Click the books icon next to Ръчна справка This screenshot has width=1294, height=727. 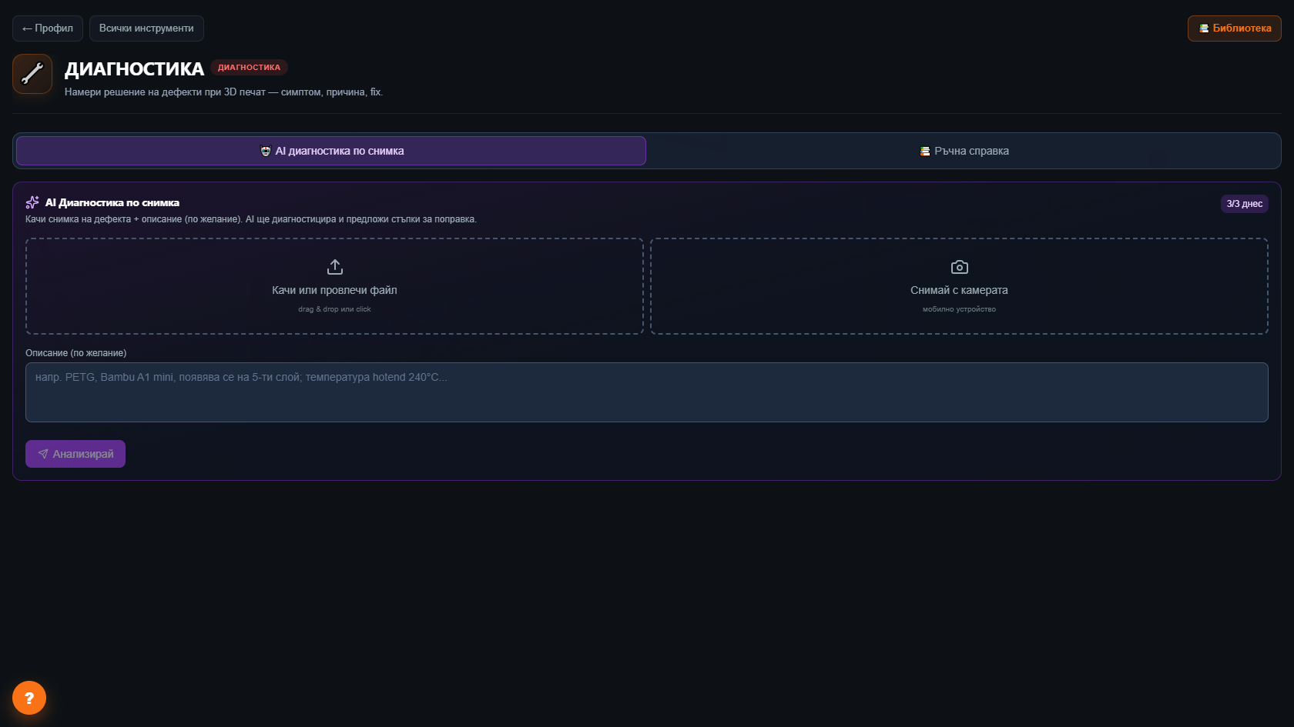tap(925, 151)
